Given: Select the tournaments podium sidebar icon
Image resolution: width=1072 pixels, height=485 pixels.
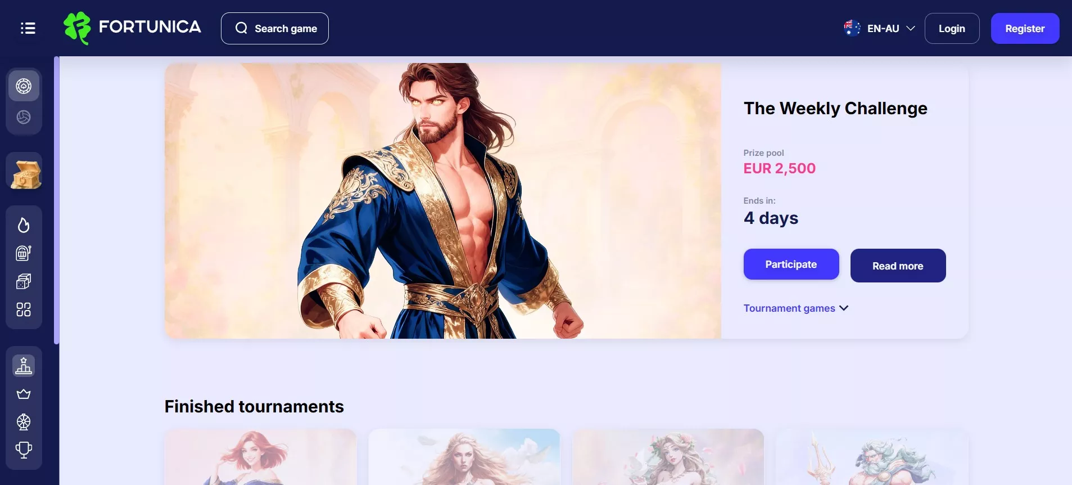Looking at the screenshot, I should click(x=24, y=366).
